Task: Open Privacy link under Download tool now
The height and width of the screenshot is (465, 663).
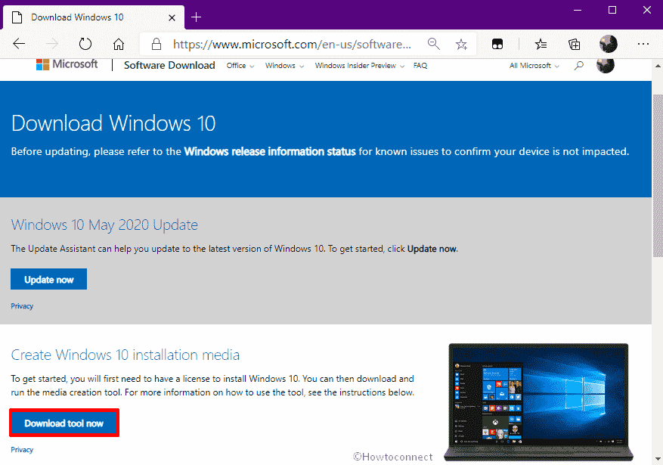Action: (x=22, y=450)
